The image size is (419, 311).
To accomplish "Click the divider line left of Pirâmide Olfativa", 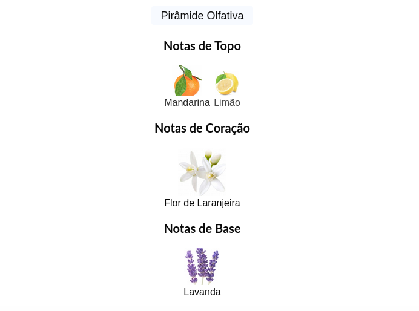I will click(76, 16).
